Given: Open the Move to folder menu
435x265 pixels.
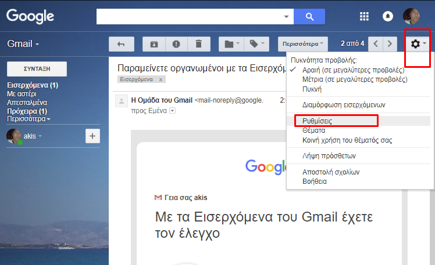Looking at the screenshot, I should pos(231,44).
